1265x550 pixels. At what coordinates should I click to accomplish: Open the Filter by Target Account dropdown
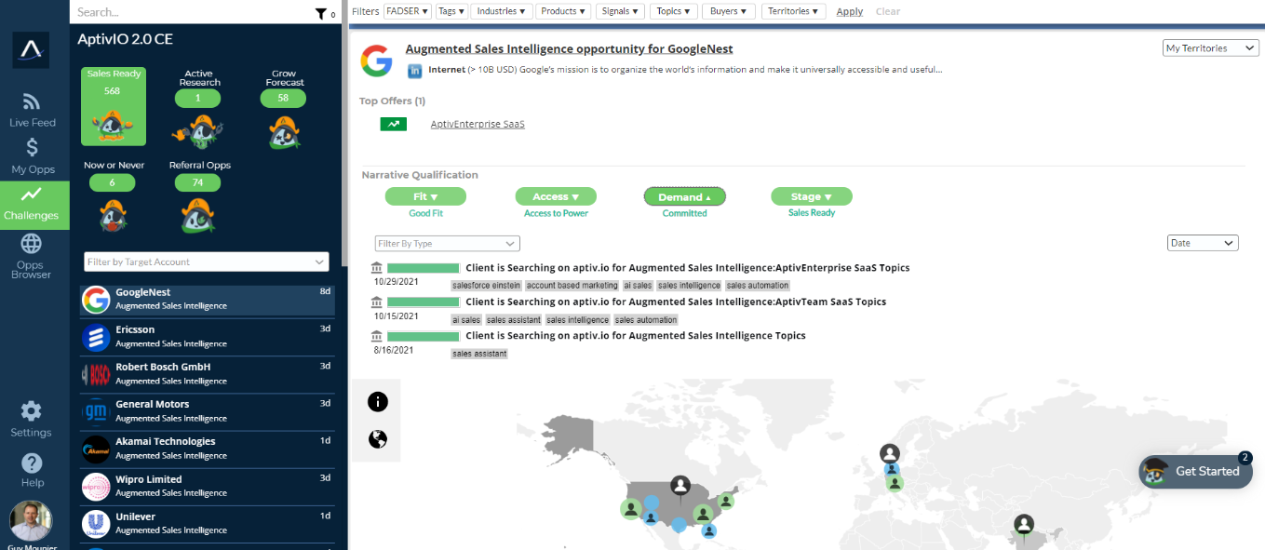pyautogui.click(x=207, y=262)
